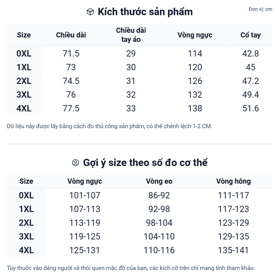Click the 4XL row label in second table
The height and width of the screenshot is (279, 279).
(x=27, y=250)
